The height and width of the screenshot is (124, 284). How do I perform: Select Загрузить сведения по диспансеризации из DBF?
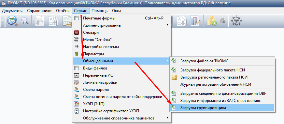point(222,93)
